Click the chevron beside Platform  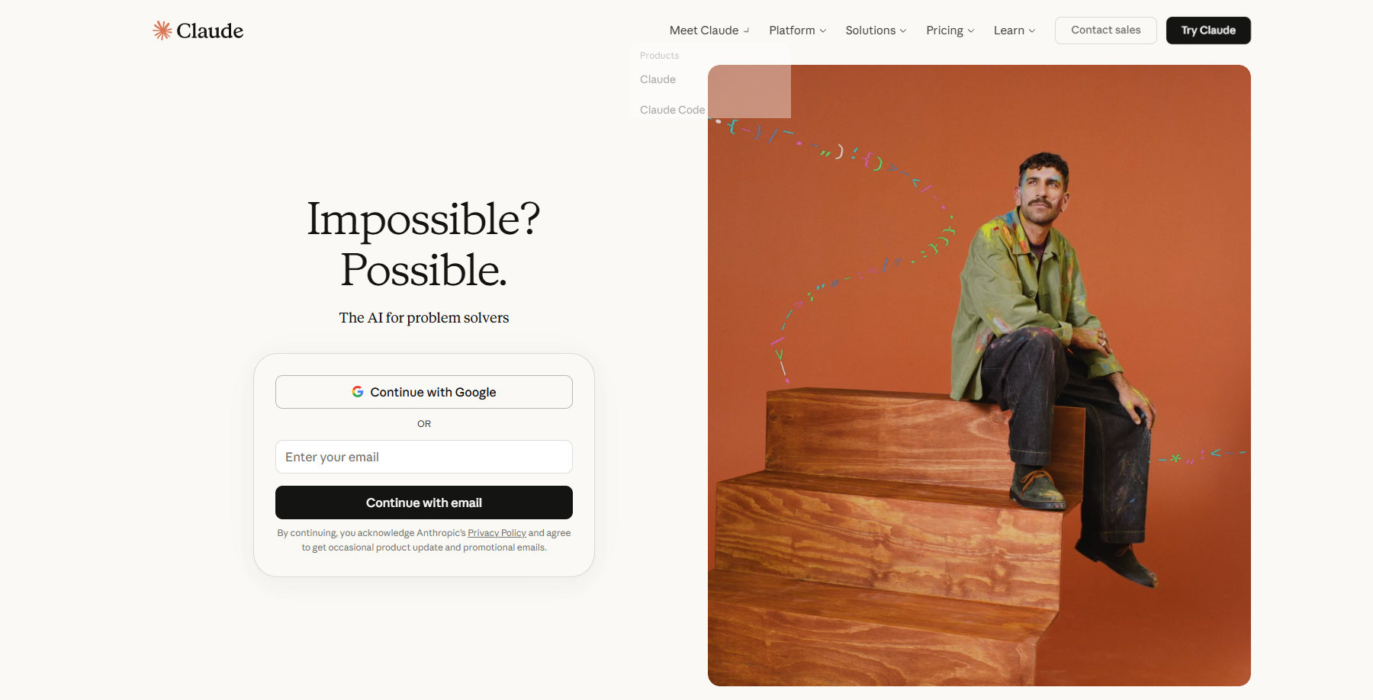pos(823,31)
